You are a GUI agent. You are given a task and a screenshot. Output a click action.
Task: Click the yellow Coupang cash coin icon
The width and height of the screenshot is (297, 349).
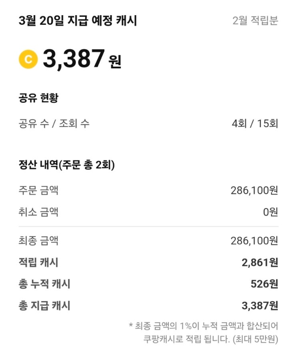click(28, 59)
